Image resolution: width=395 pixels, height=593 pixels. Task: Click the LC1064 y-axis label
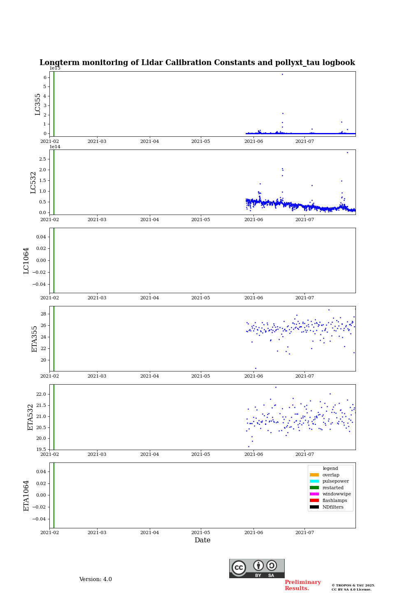pyautogui.click(x=26, y=261)
